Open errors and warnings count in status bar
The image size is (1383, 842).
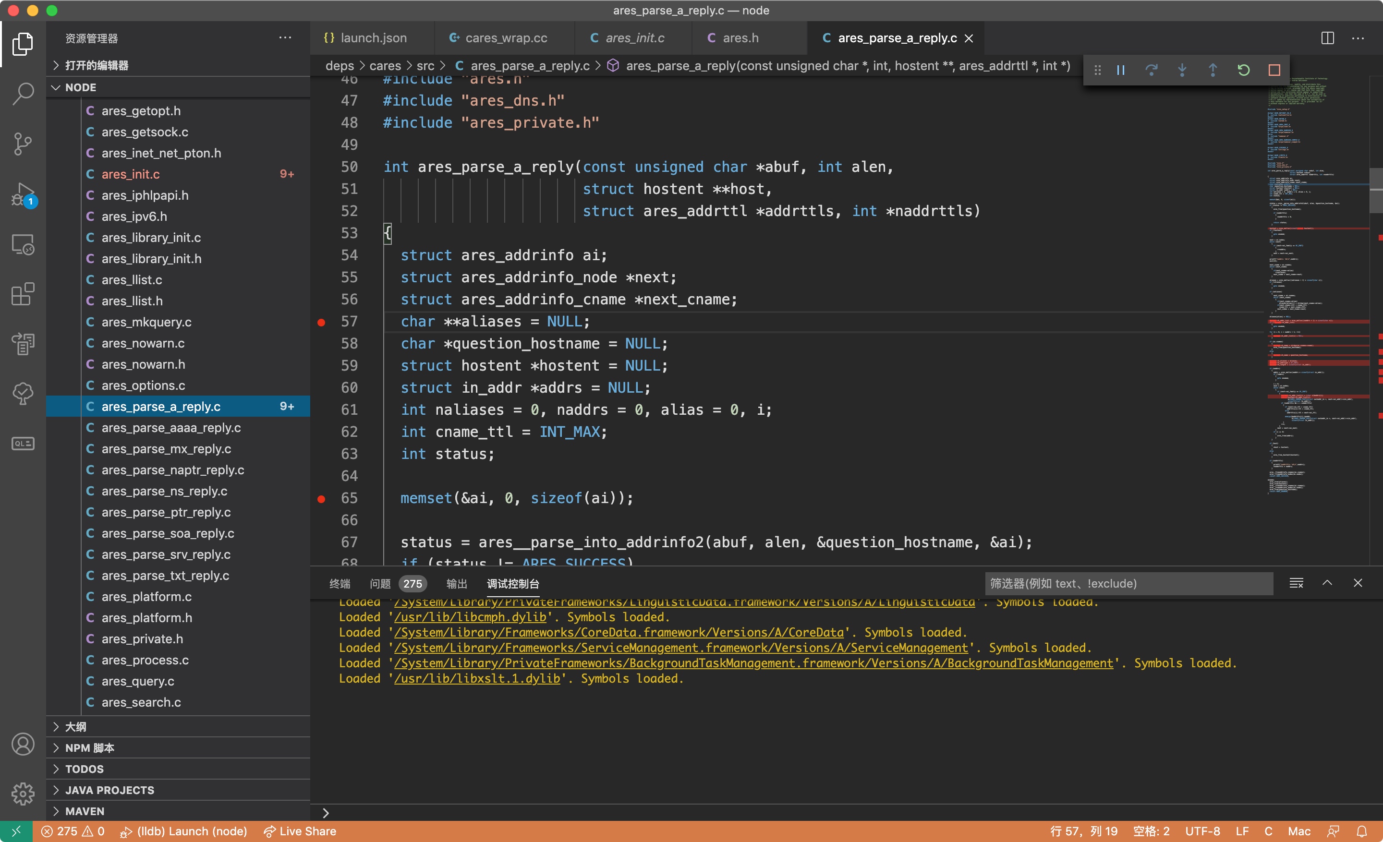(x=73, y=831)
